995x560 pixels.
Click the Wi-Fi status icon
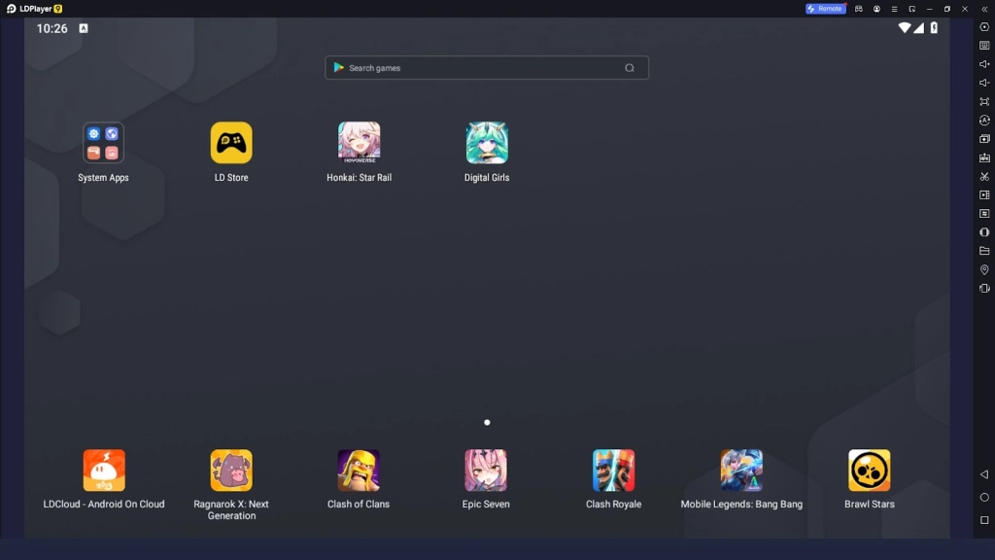905,28
